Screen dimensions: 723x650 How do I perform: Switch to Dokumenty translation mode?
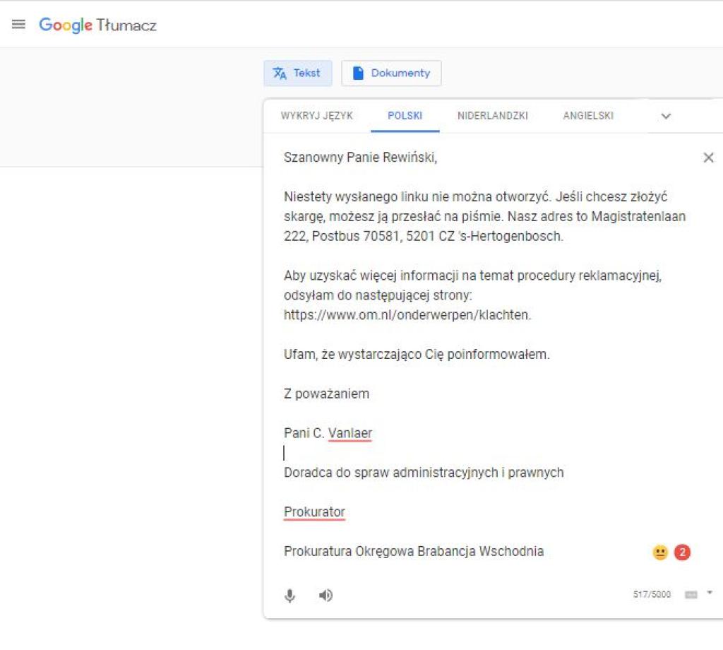[x=391, y=73]
